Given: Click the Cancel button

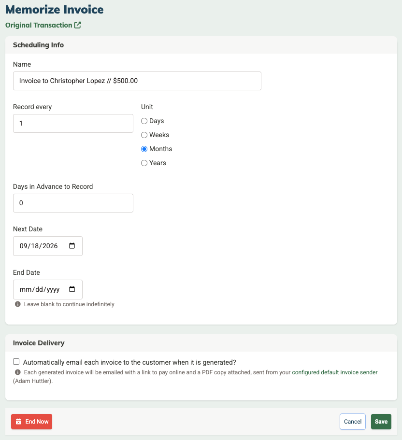Looking at the screenshot, I should (353, 422).
